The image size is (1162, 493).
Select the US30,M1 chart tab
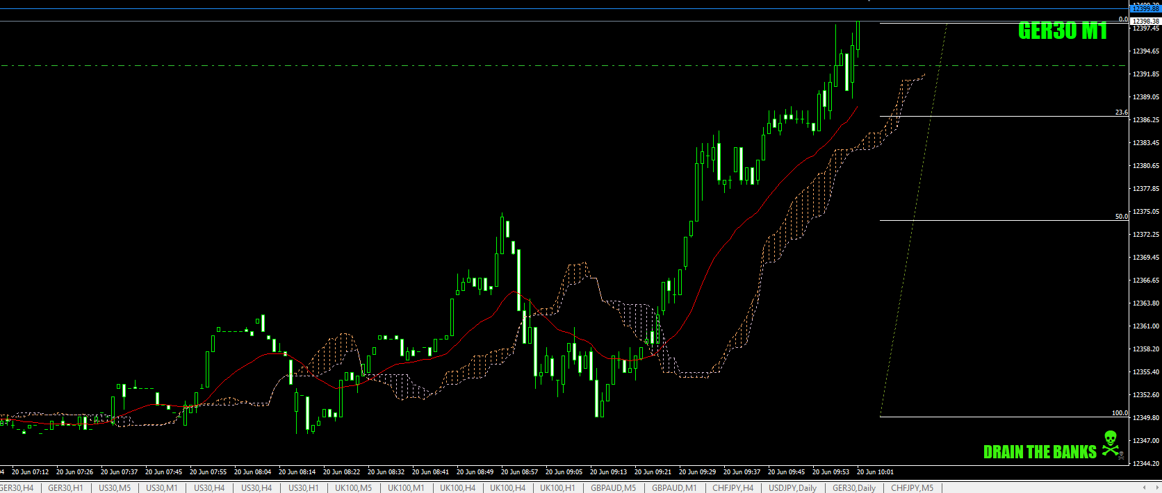tap(162, 488)
